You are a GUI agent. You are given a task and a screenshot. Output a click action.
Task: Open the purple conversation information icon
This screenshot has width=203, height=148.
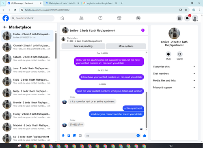[x=143, y=30]
